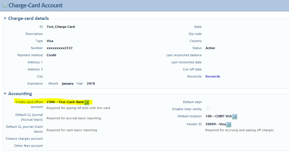Image resolution: width=289 pixels, height=161 pixels.
Task: Open detail icon beside 2306--Test-Card-Bank
Action: pyautogui.click(x=87, y=102)
